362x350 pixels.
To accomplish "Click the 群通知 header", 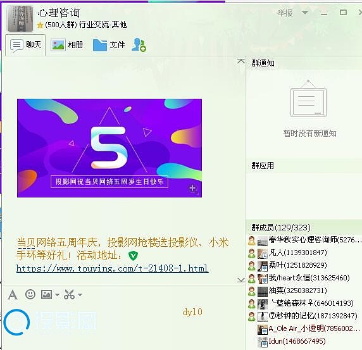I will pos(263,63).
